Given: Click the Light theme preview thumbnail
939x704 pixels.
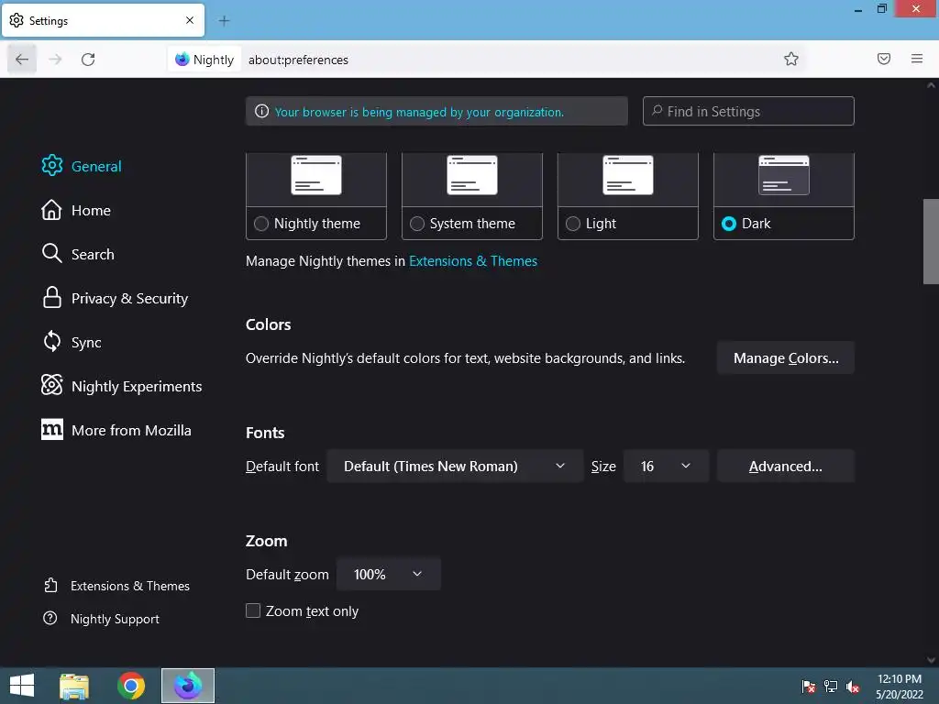Looking at the screenshot, I should pyautogui.click(x=628, y=175).
